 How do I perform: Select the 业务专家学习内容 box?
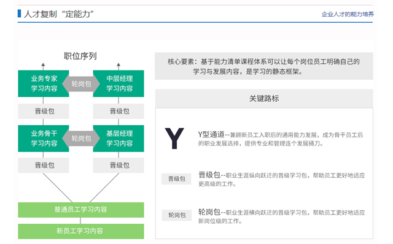click(x=44, y=83)
